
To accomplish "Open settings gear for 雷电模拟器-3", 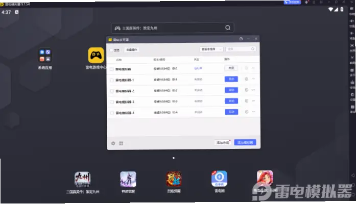I will click(x=247, y=101).
